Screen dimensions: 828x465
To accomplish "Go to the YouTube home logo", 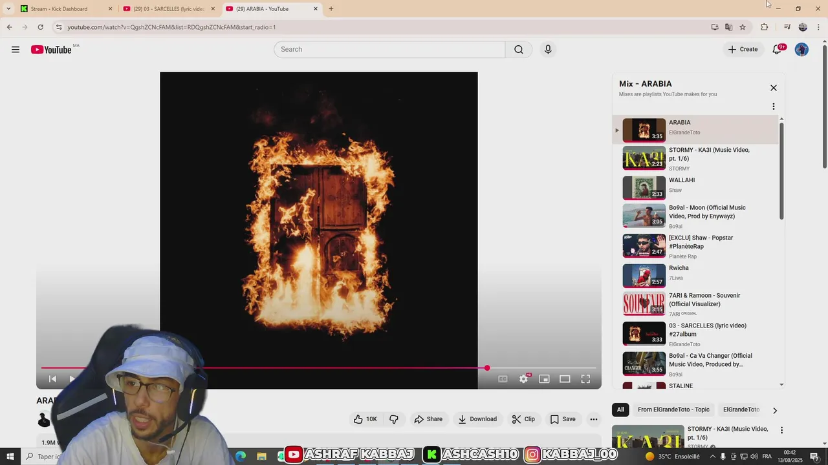I will [51, 50].
